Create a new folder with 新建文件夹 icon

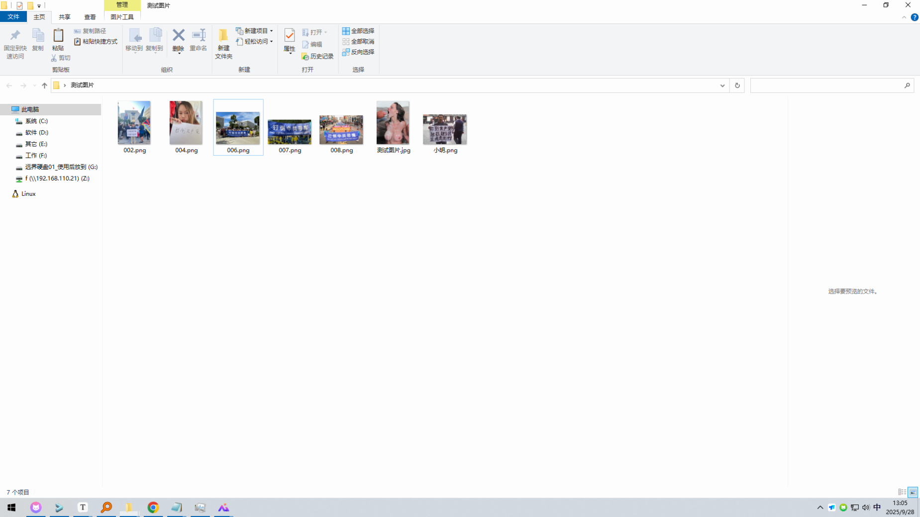click(x=223, y=43)
